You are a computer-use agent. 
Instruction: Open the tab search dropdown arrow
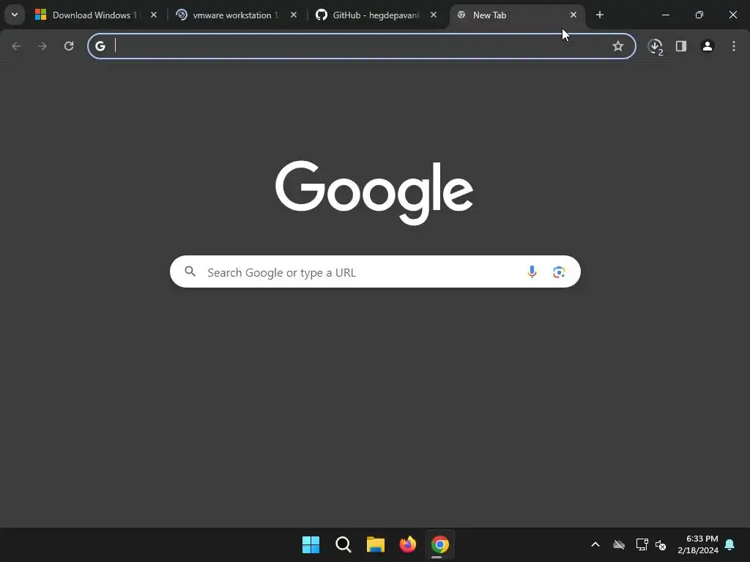pos(15,15)
